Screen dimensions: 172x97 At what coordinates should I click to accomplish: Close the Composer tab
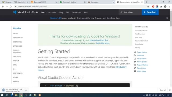(113, 2)
